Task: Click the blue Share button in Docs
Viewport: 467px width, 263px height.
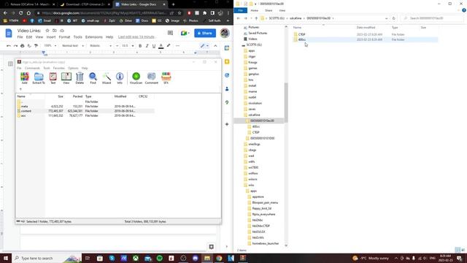Action: click(205, 33)
